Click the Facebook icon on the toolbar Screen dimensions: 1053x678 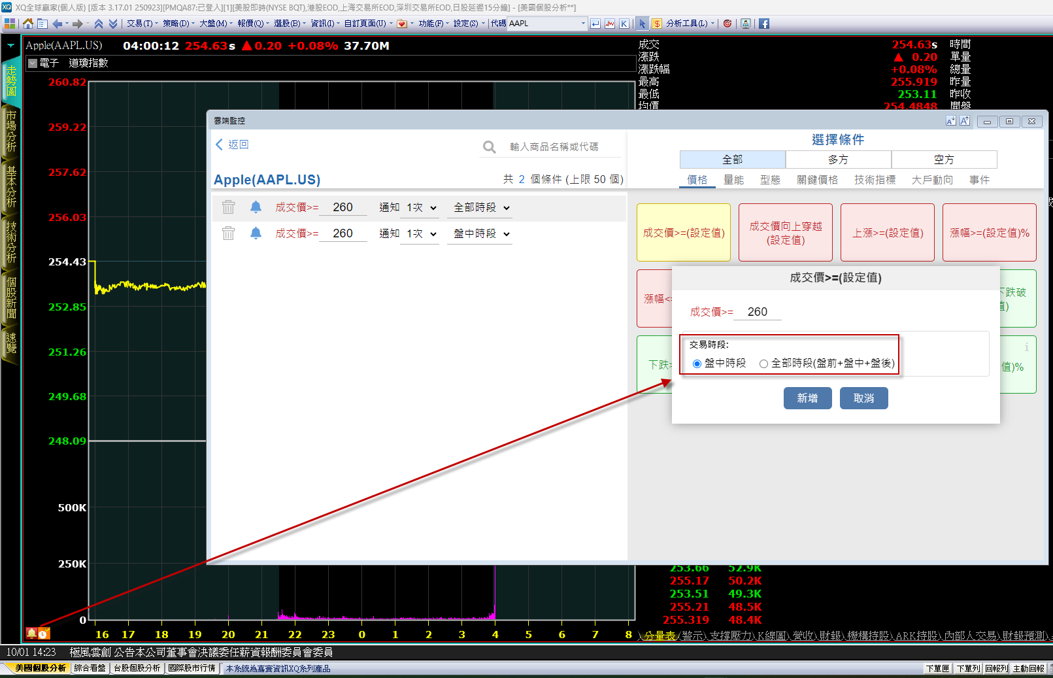(x=763, y=24)
